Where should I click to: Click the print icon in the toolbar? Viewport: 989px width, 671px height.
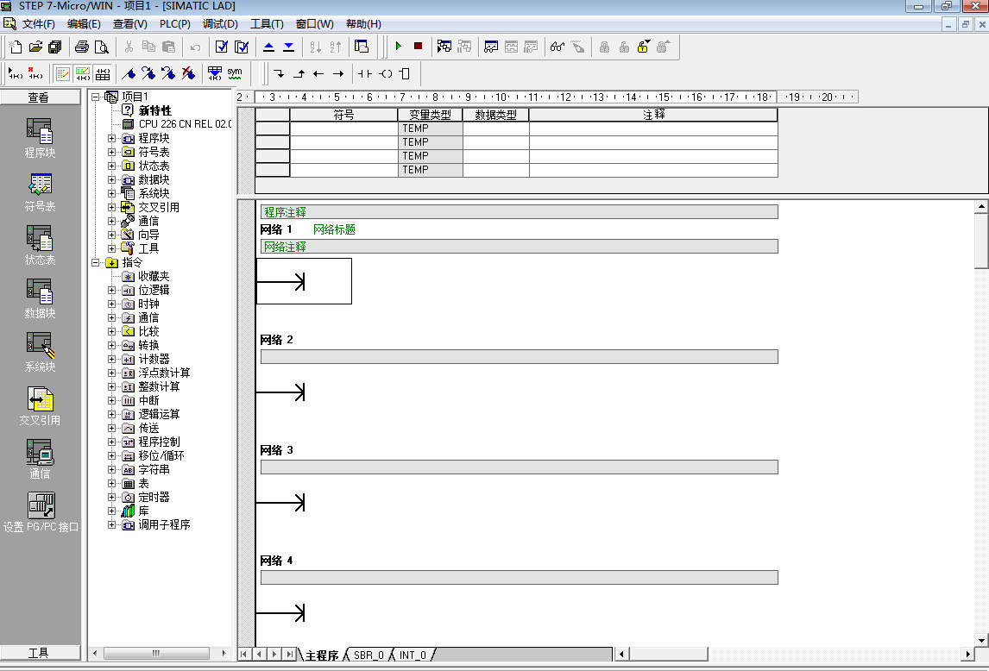81,47
